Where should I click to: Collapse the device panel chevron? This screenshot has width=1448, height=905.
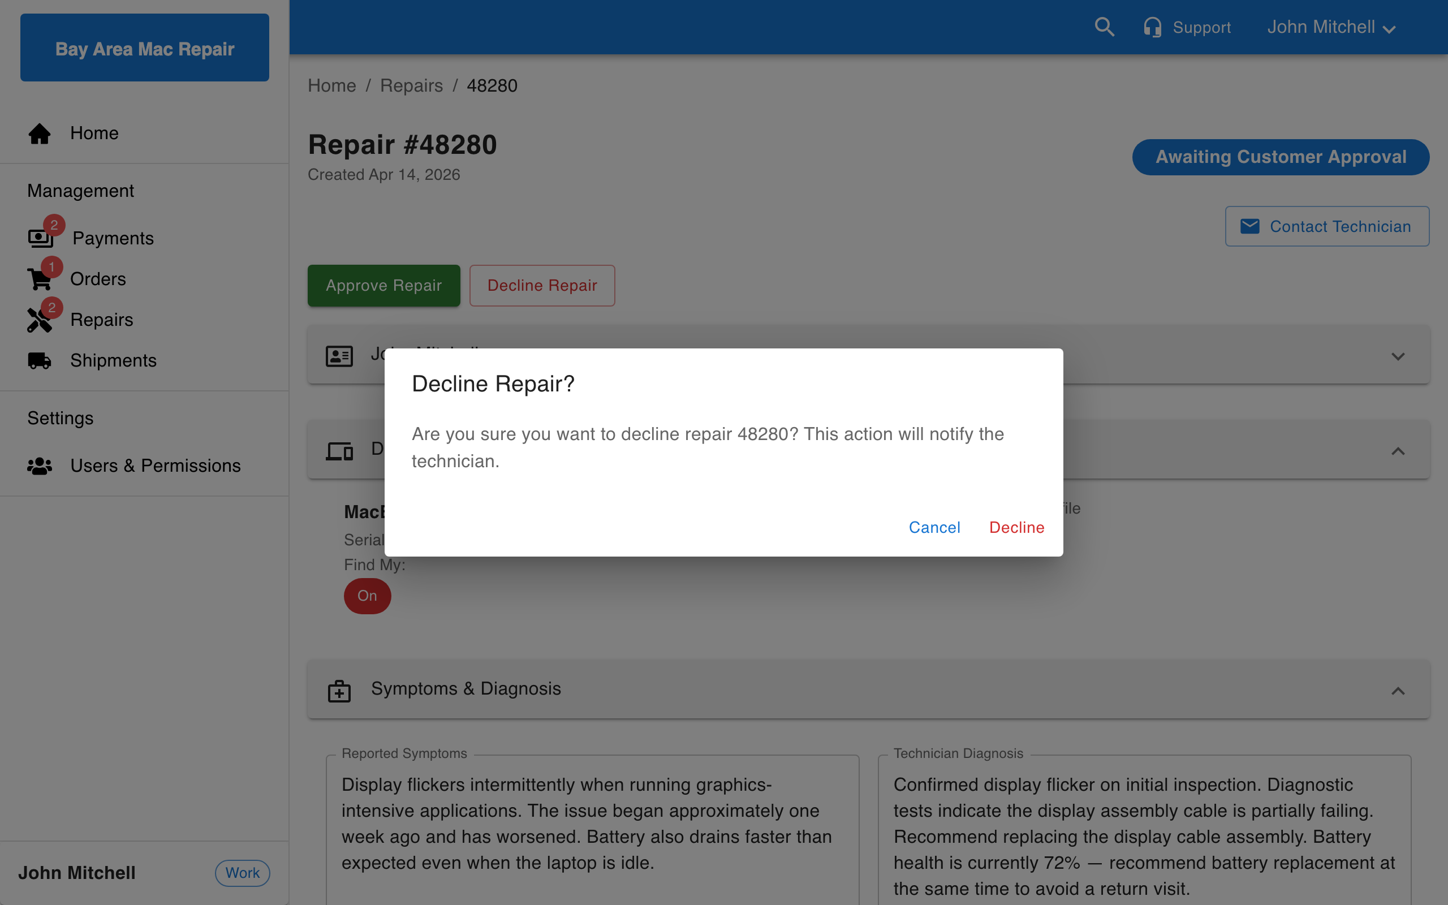[x=1398, y=451]
